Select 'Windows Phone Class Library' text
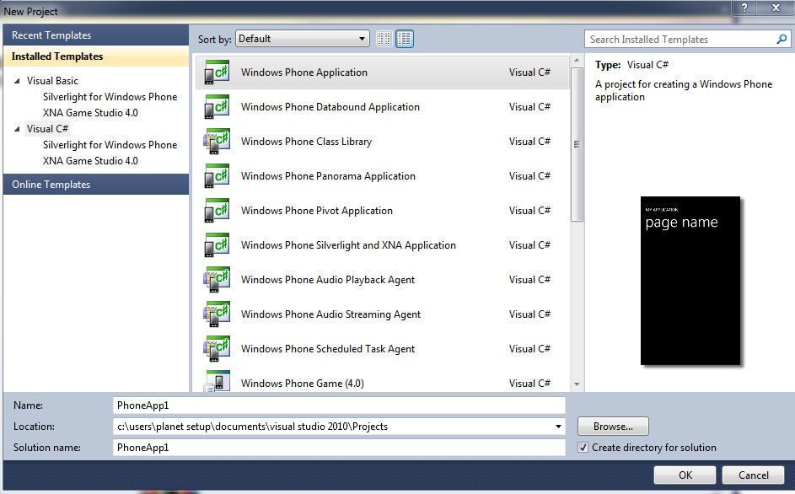The image size is (795, 494). [306, 142]
